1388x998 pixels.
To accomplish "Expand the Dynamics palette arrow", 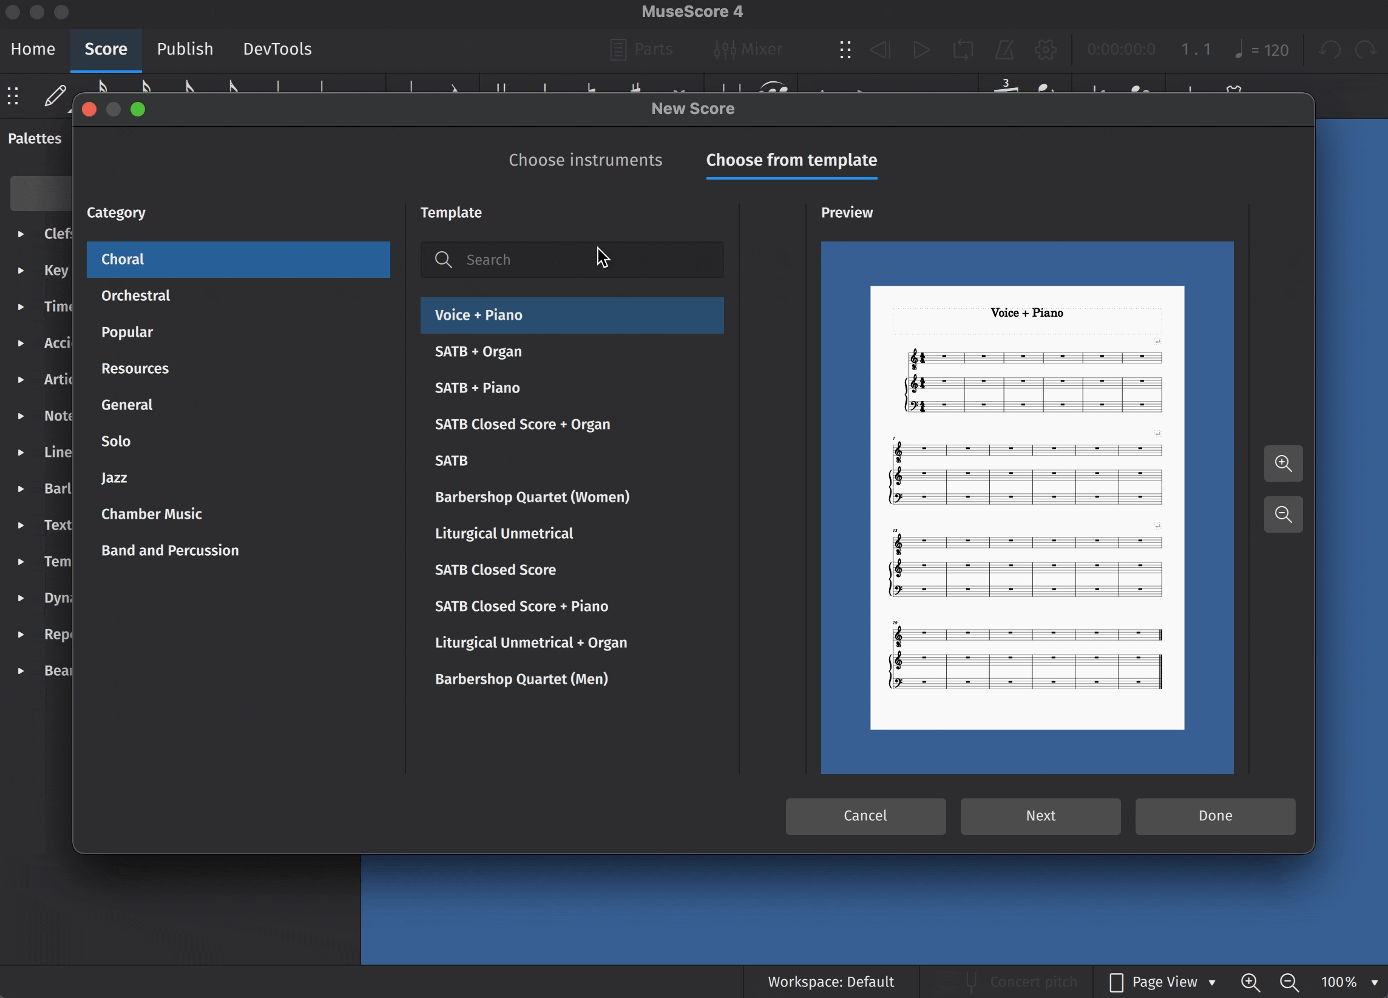I will pyautogui.click(x=21, y=598).
